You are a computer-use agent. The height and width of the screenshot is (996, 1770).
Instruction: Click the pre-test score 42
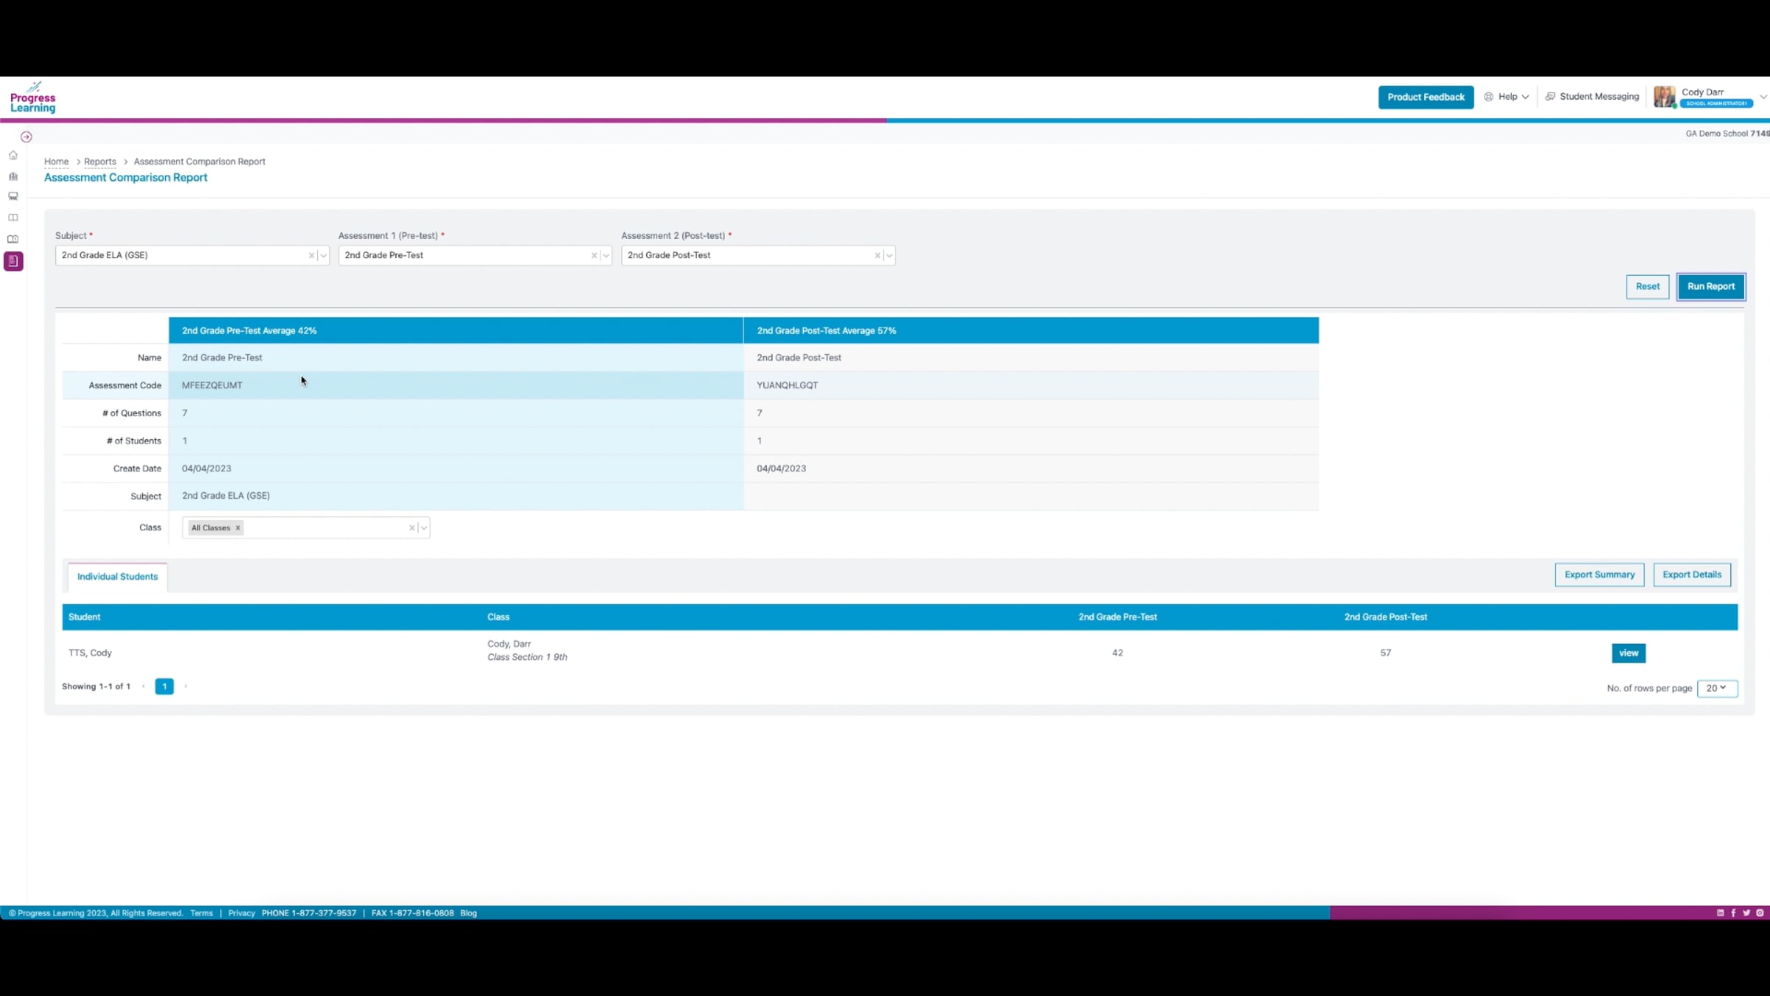(x=1117, y=653)
